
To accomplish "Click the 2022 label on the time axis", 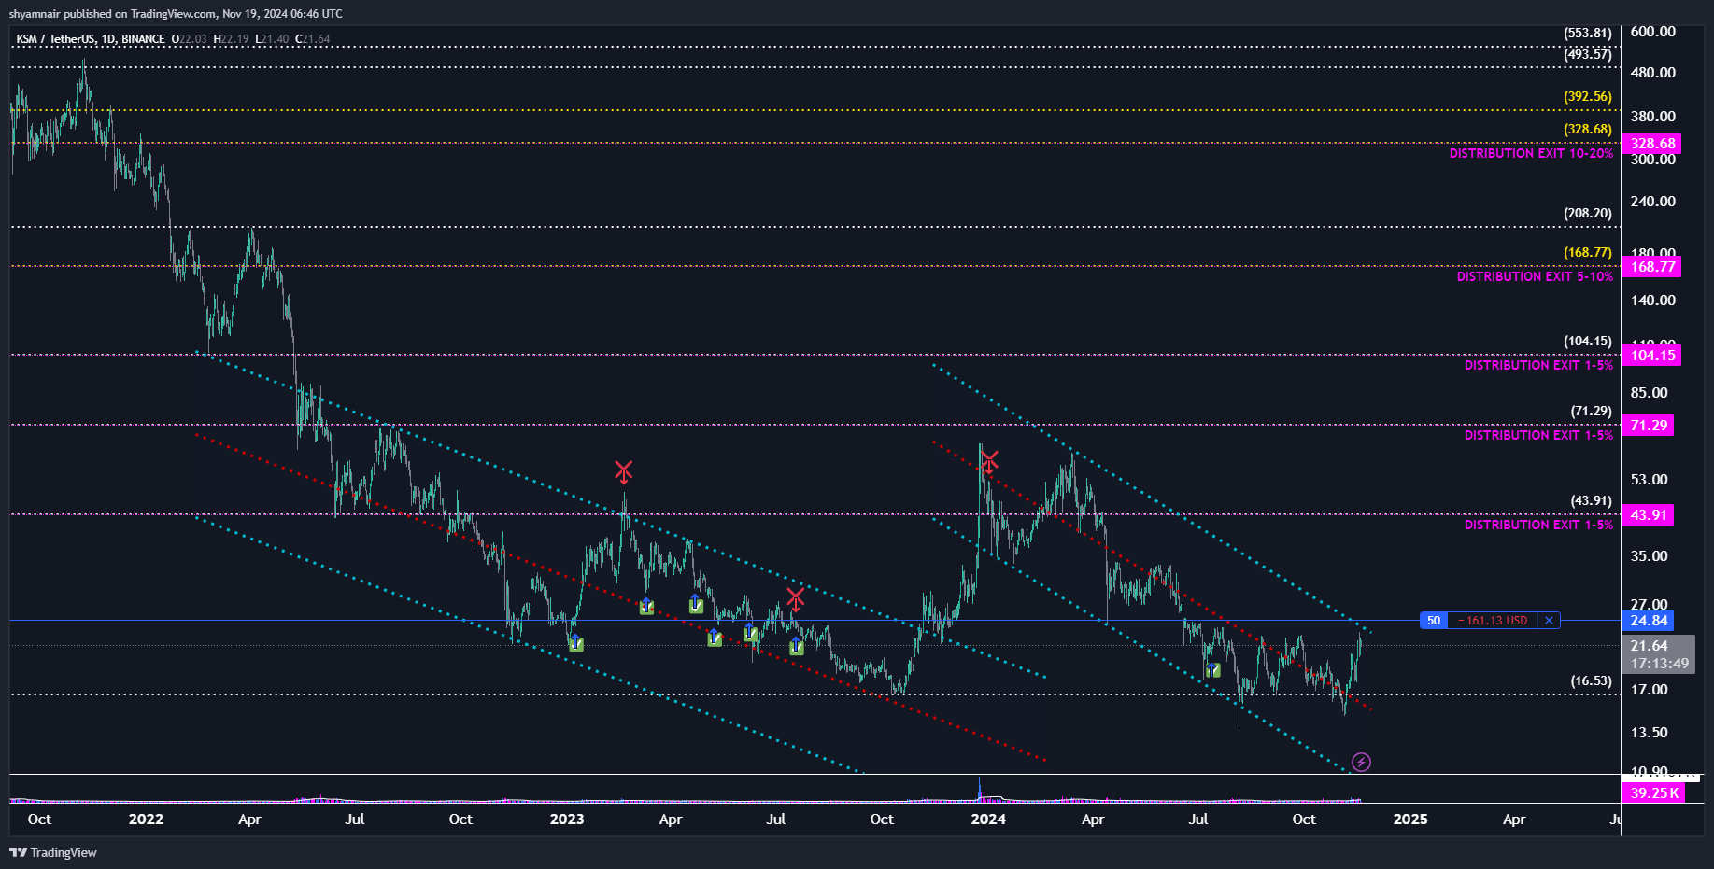I will pyautogui.click(x=146, y=820).
